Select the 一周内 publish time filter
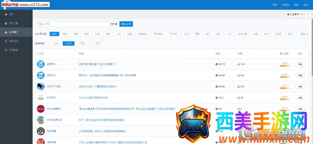The width and height of the screenshot is (313, 144). click(x=81, y=43)
